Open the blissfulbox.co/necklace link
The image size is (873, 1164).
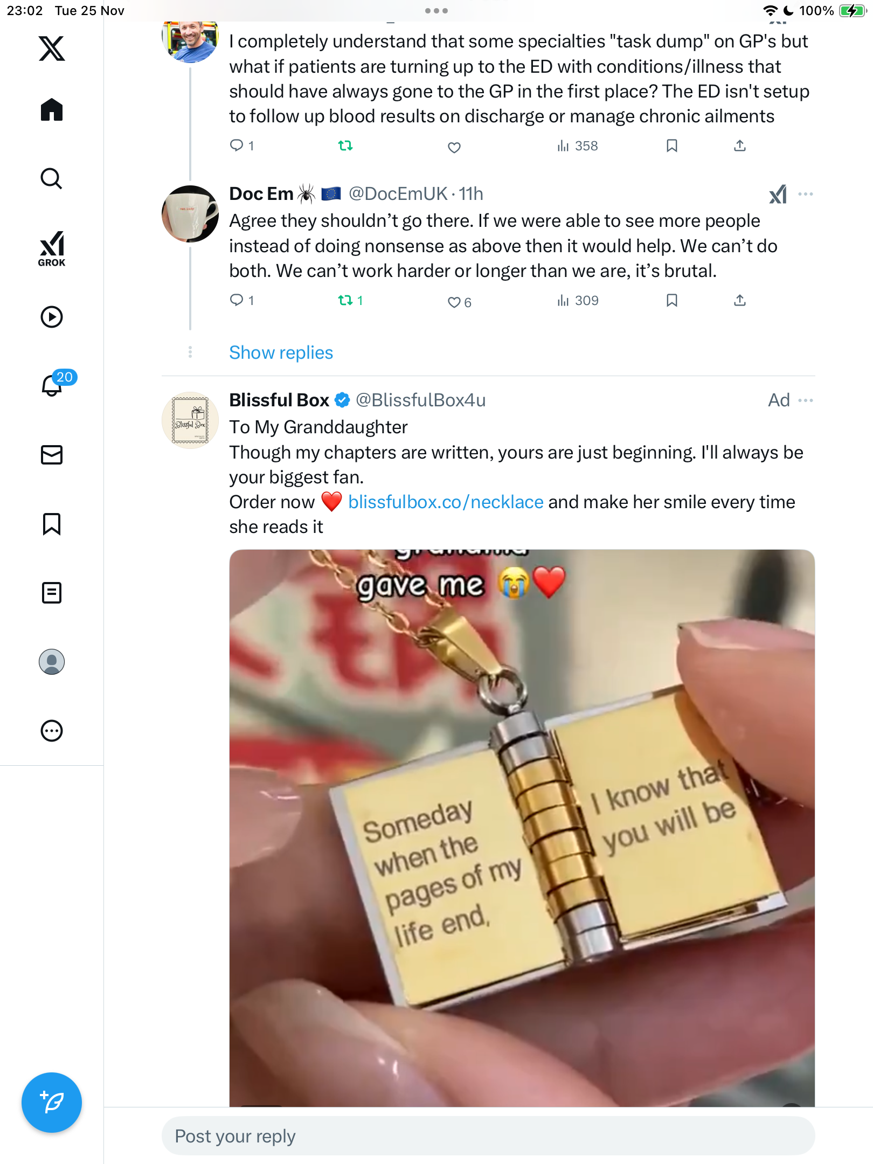click(x=446, y=502)
